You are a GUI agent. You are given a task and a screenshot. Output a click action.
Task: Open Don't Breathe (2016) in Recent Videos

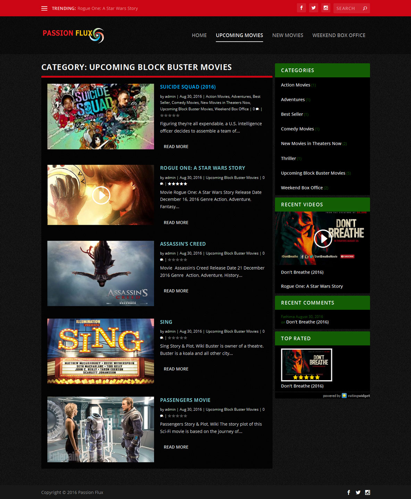(x=302, y=272)
